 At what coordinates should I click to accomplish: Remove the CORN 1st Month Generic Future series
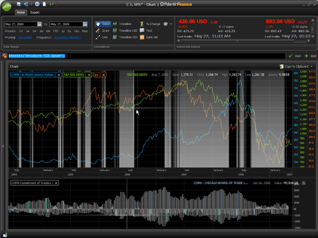[59, 75]
